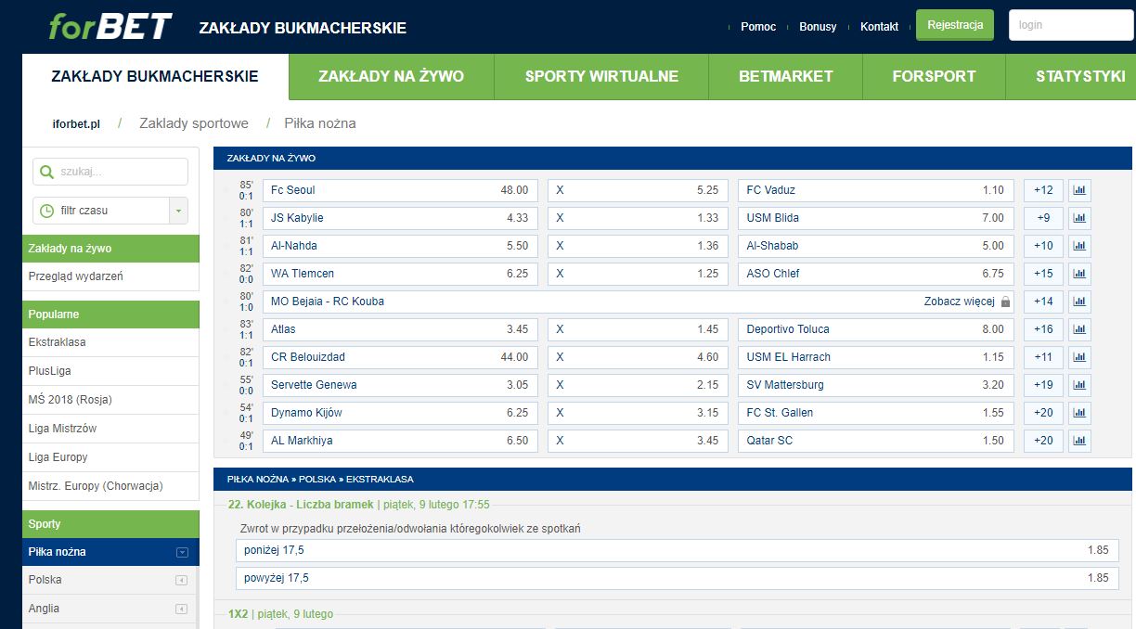1136x629 pixels.
Task: Open statistics icon for Dynamo Kijów match
Action: click(1079, 413)
